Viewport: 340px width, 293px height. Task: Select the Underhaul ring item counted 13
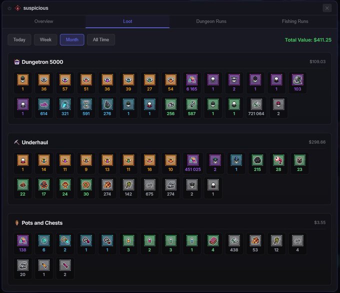pos(107,163)
